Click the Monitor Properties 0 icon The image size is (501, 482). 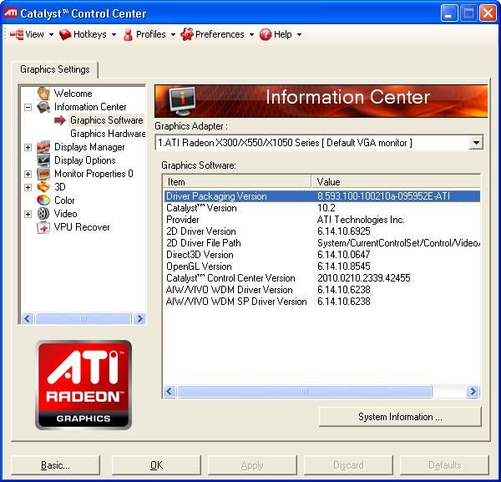pos(43,174)
